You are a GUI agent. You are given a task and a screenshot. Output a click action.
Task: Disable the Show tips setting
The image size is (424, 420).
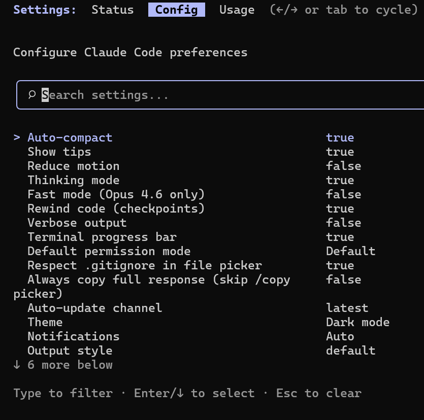pyautogui.click(x=59, y=151)
